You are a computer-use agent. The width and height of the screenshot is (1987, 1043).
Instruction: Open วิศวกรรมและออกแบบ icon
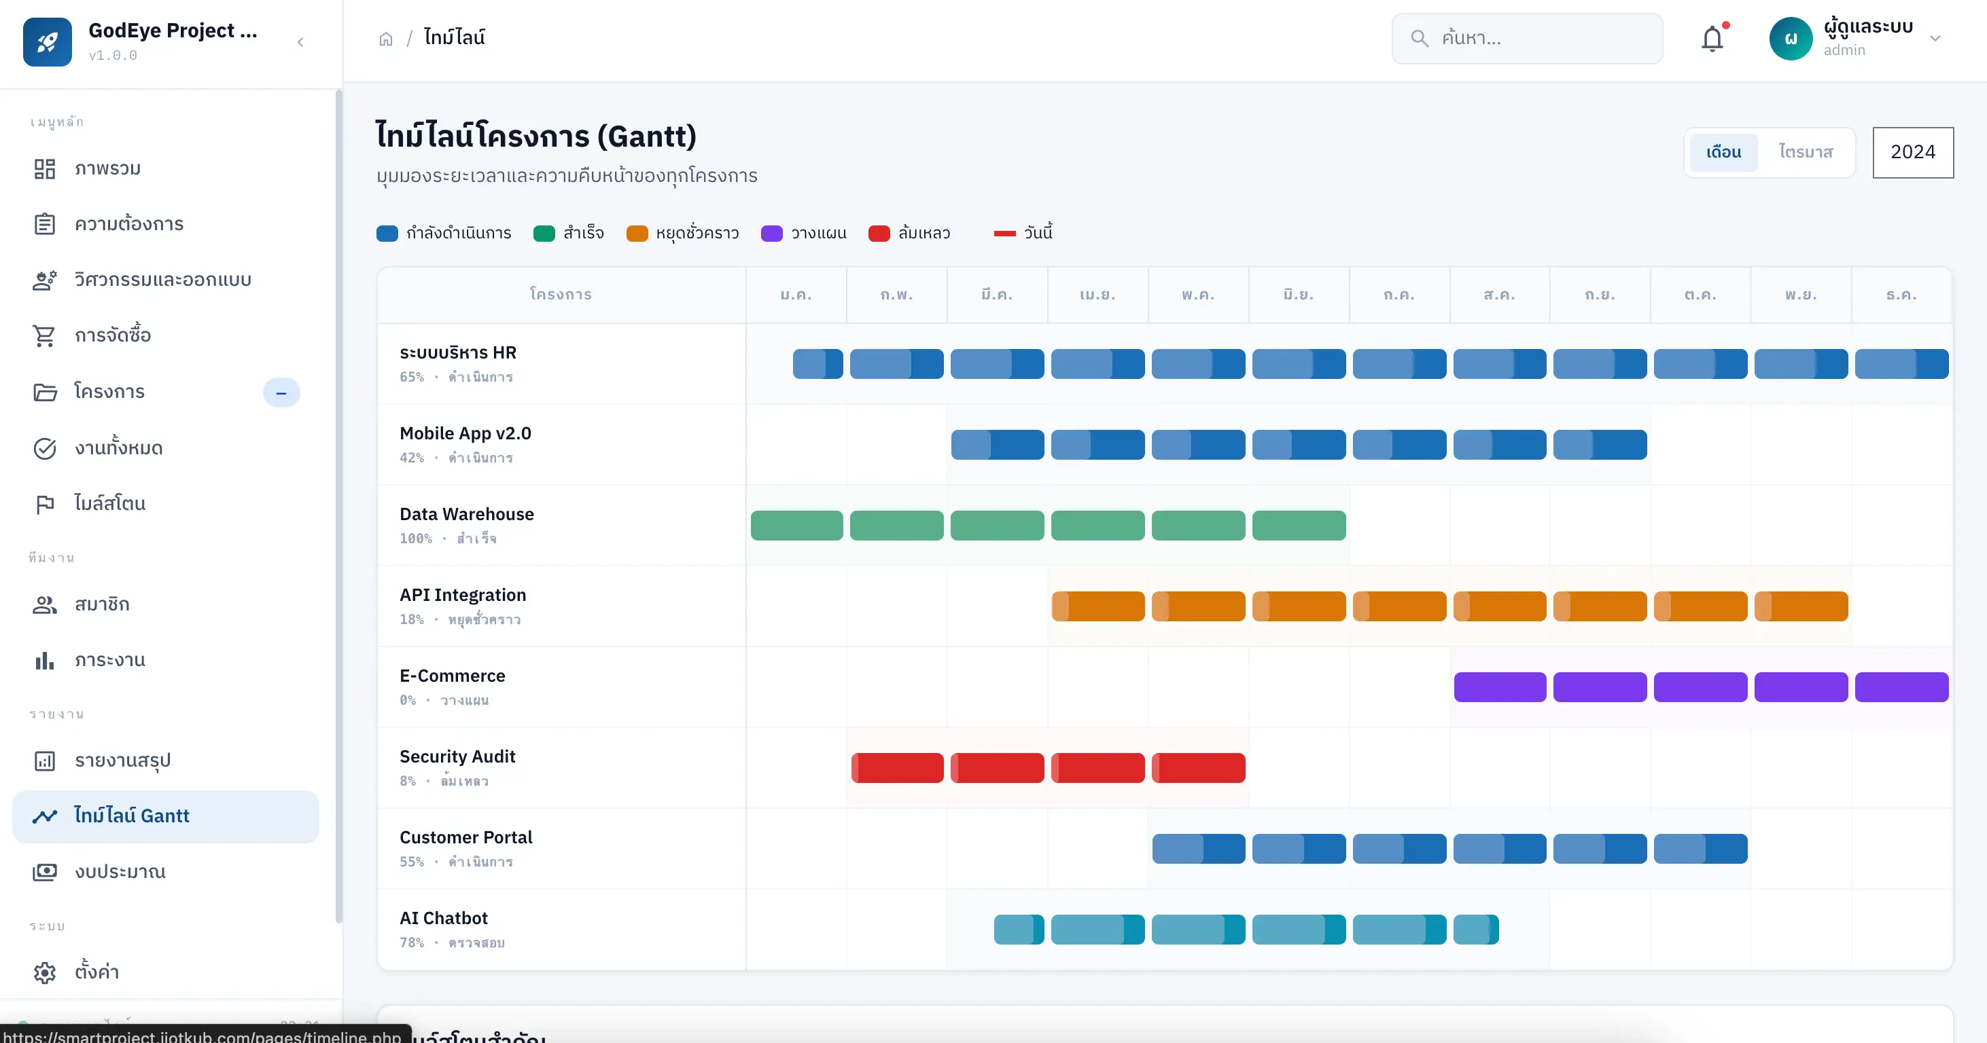pyautogui.click(x=45, y=280)
